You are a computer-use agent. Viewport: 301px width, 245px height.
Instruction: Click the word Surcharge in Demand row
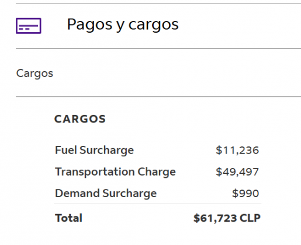click(x=130, y=194)
